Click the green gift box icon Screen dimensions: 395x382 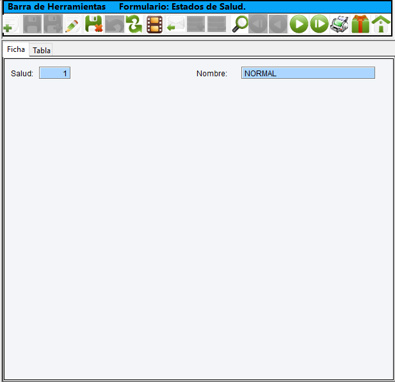point(360,24)
